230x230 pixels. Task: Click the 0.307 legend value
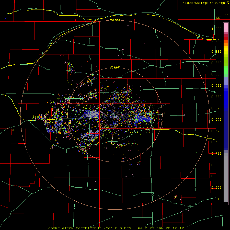pos(216,176)
